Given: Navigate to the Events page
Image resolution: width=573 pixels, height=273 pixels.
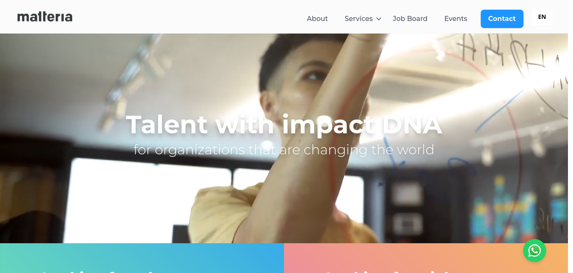Looking at the screenshot, I should (x=456, y=19).
